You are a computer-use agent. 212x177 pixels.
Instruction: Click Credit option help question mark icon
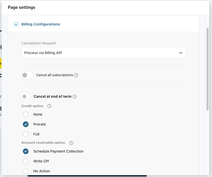(x=49, y=106)
